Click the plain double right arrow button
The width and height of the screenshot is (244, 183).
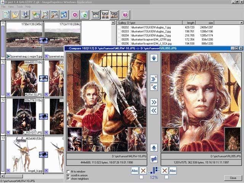pos(154,102)
